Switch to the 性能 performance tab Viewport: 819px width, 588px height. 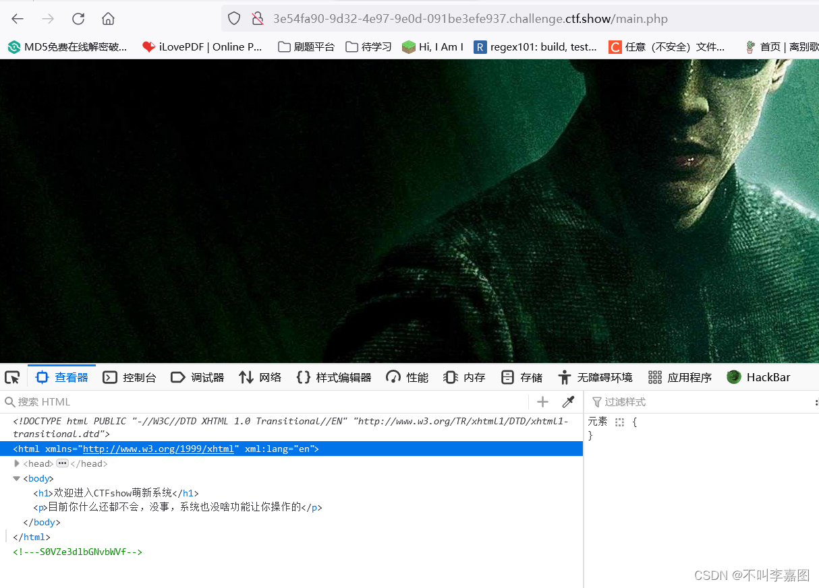[x=407, y=377]
